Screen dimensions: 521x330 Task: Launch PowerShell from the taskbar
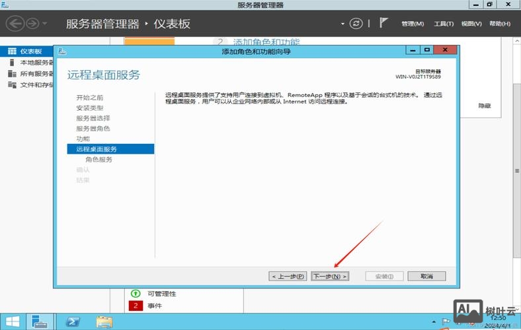(73, 321)
